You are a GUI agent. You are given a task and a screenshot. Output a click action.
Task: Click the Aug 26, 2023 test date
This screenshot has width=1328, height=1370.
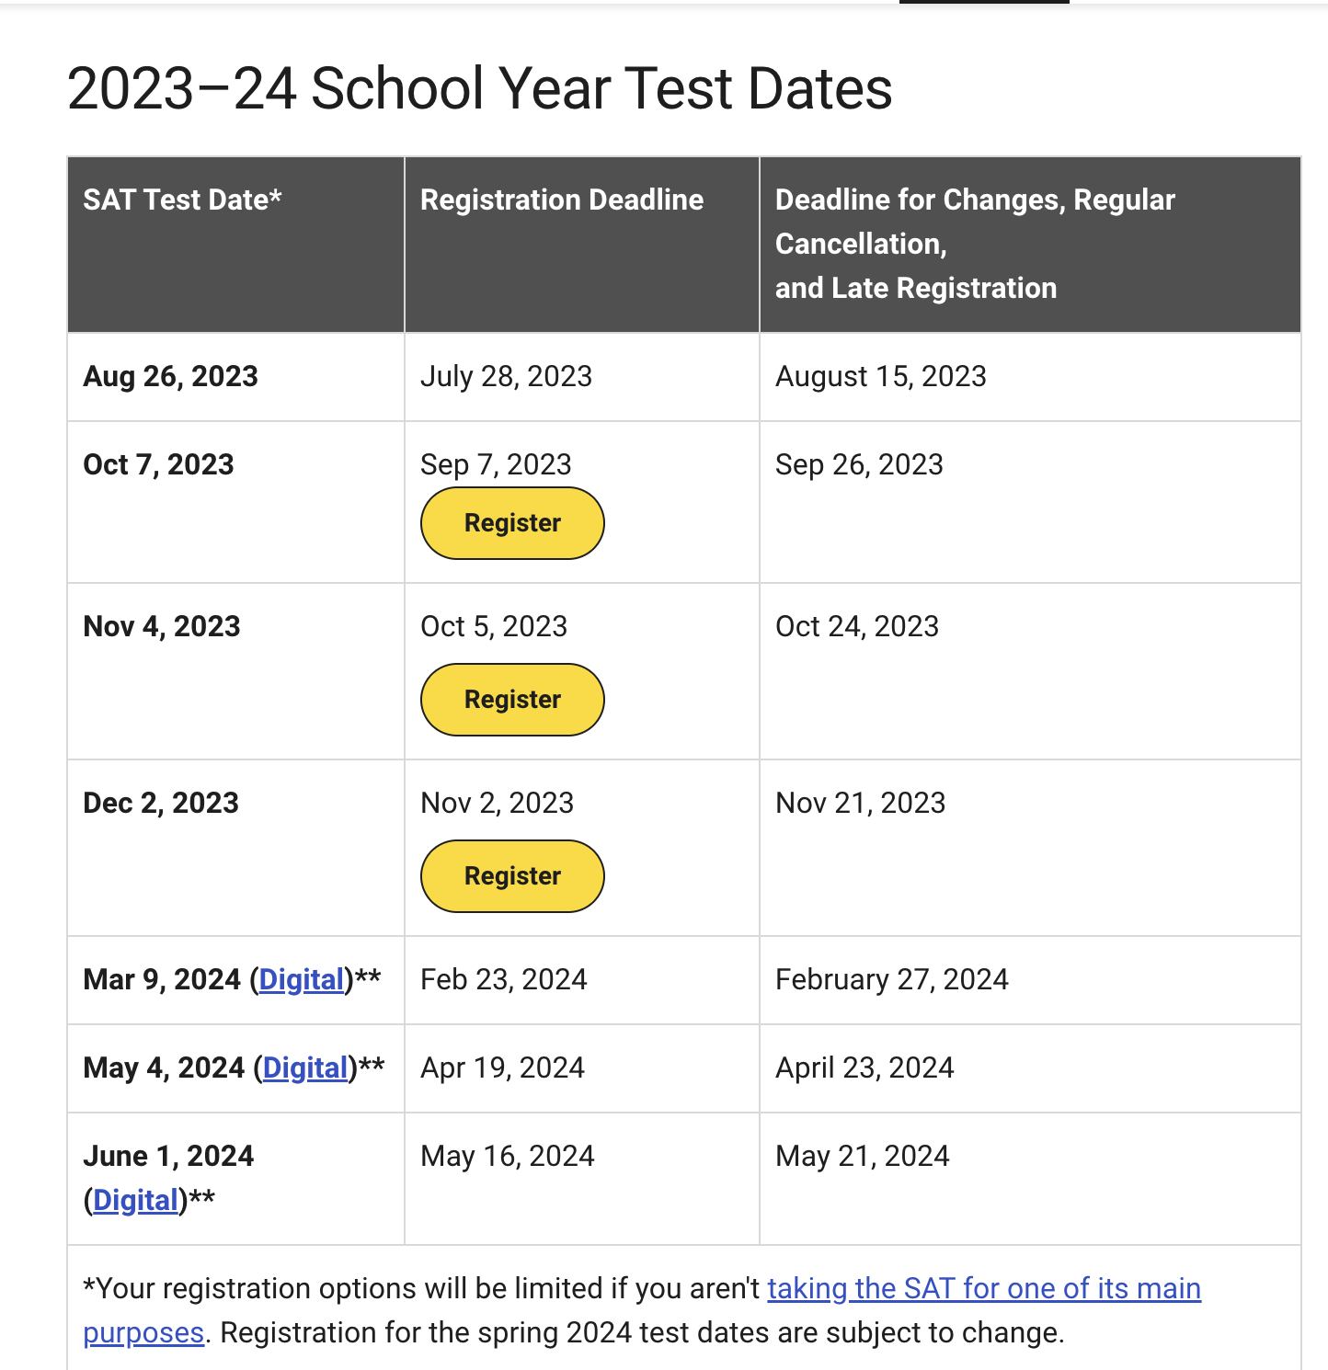(170, 377)
